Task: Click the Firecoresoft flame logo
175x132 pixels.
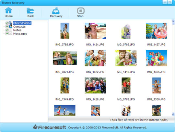Action: 35,127
